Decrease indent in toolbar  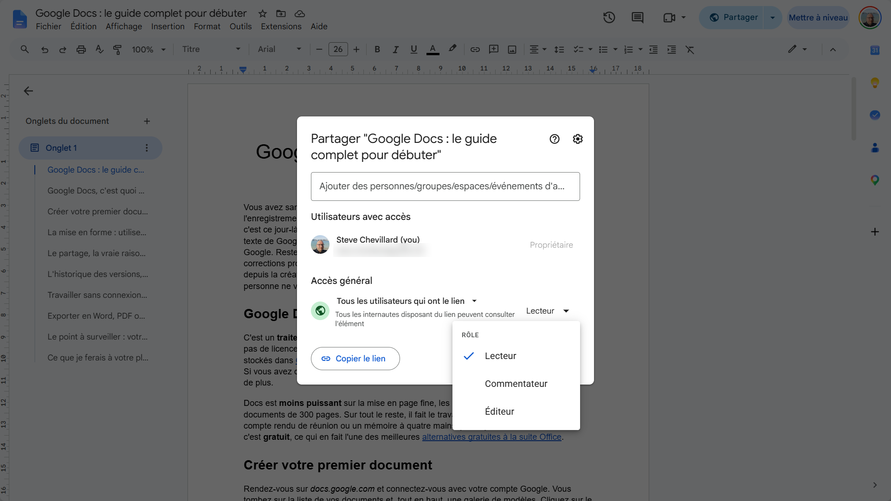653,49
